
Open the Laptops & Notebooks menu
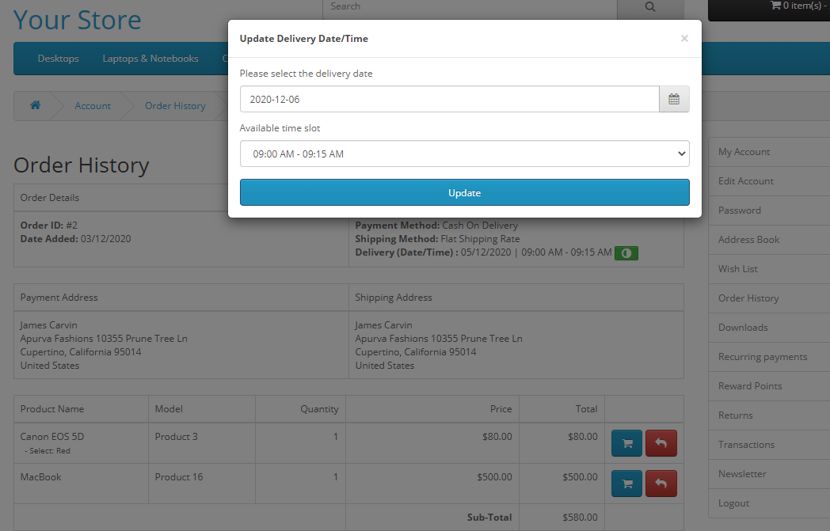150,59
